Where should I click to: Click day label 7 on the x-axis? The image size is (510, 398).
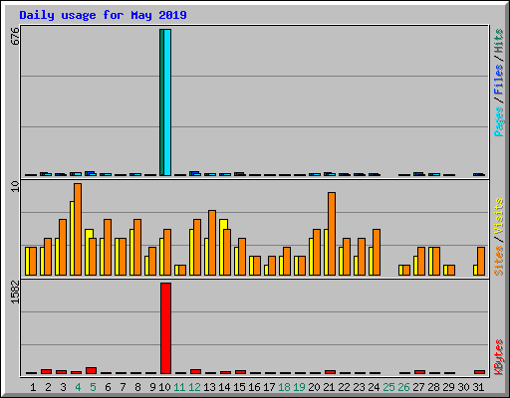(x=123, y=387)
